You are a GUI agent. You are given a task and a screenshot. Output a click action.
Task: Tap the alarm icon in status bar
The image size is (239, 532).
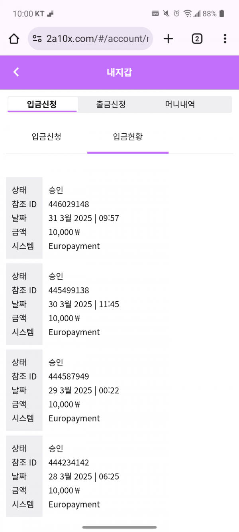[x=176, y=14]
